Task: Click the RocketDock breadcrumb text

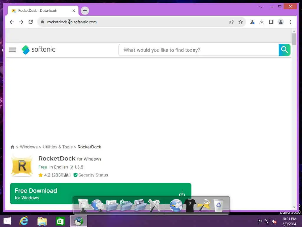Action: 89,147
